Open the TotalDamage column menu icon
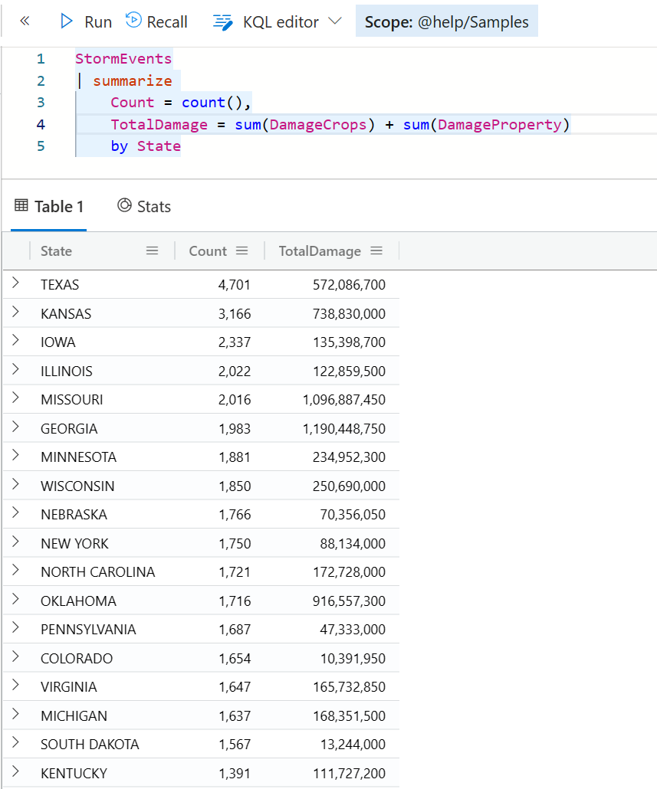 click(376, 250)
